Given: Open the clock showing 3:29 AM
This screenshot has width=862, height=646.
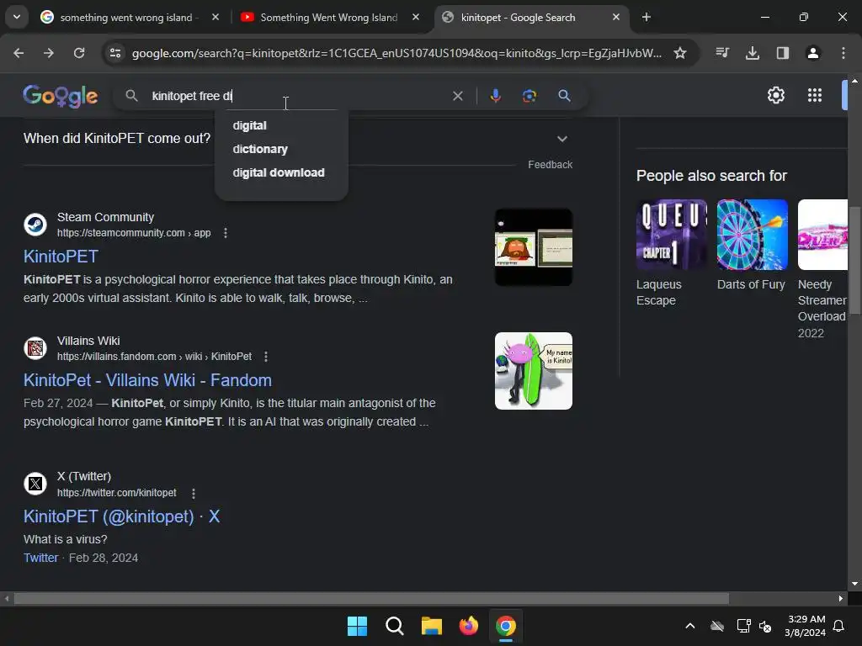Looking at the screenshot, I should click(806, 626).
